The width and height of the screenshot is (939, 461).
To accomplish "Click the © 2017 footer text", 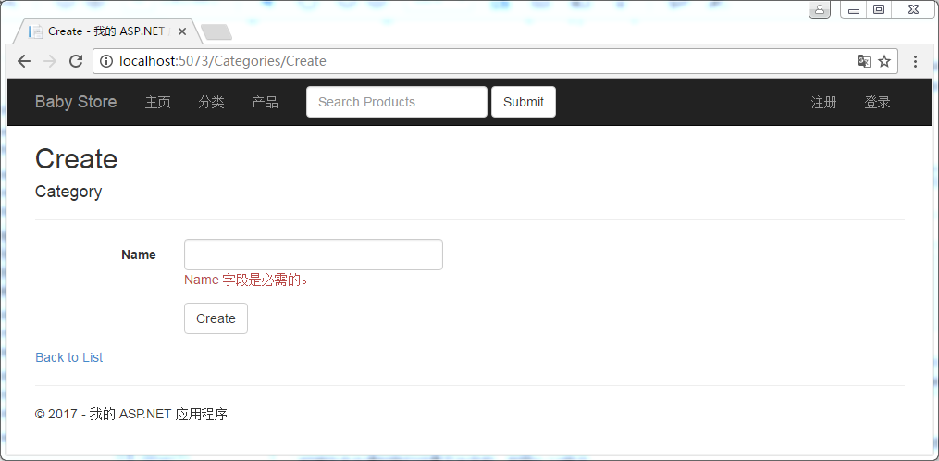I will tap(131, 414).
